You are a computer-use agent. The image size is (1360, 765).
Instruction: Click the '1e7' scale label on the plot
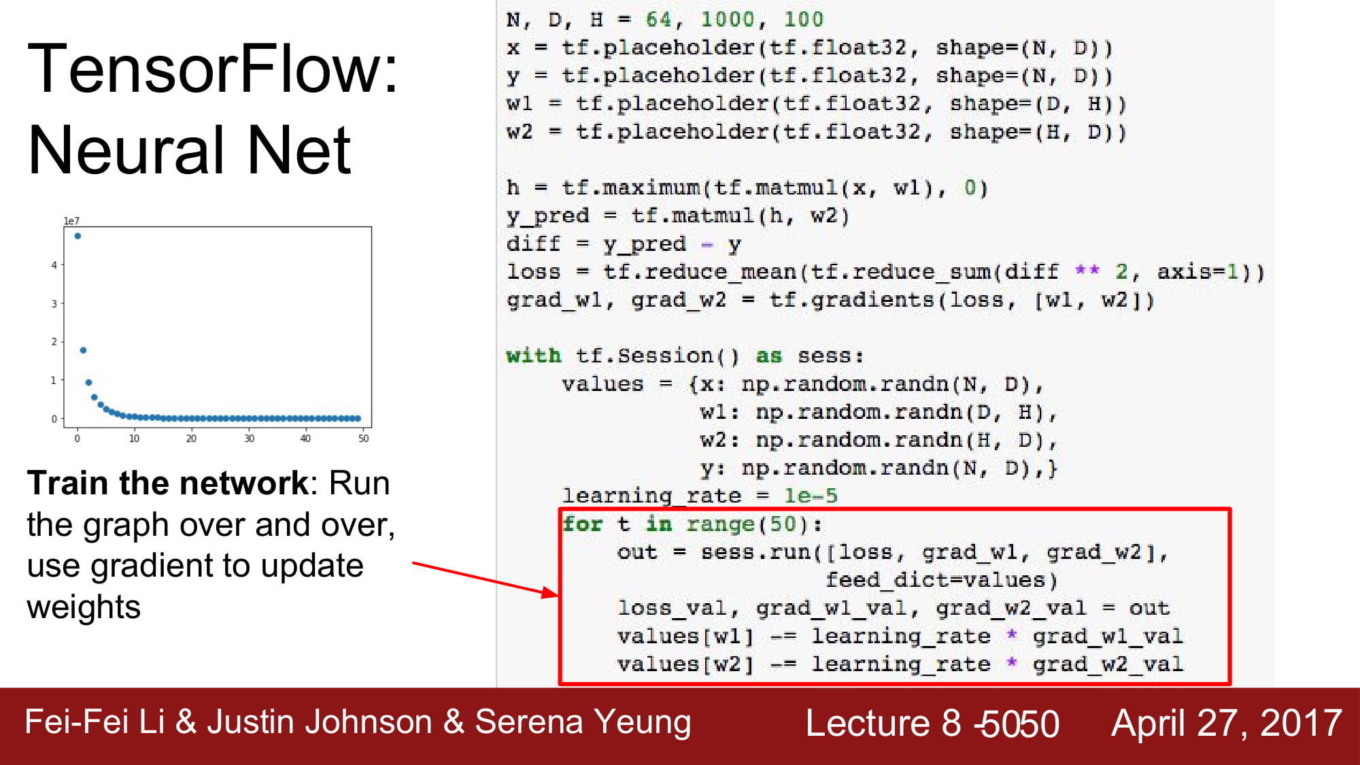(71, 221)
